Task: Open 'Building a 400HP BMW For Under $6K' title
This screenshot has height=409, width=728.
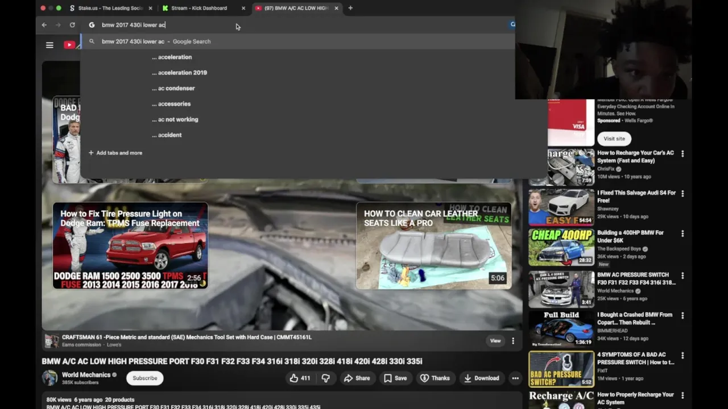Action: [x=631, y=236]
